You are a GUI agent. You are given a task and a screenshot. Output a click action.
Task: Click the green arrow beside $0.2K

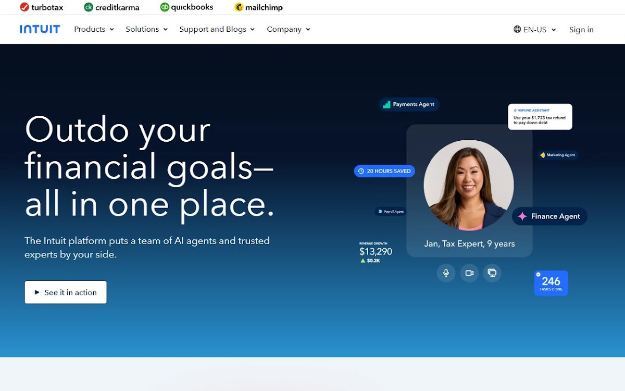[x=363, y=261]
